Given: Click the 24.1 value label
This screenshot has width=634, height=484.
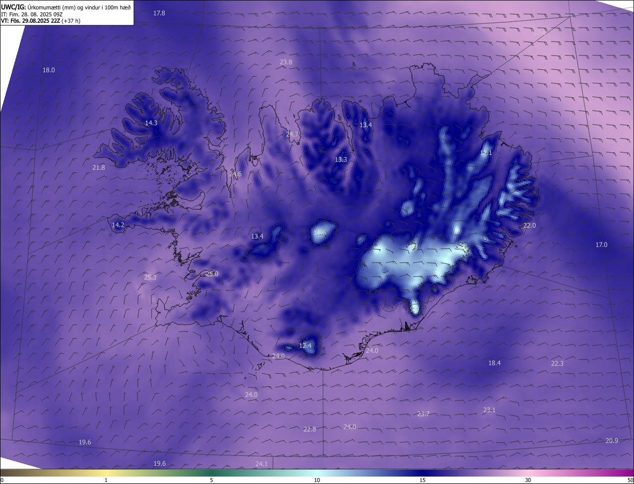Looking at the screenshot, I should [262, 464].
